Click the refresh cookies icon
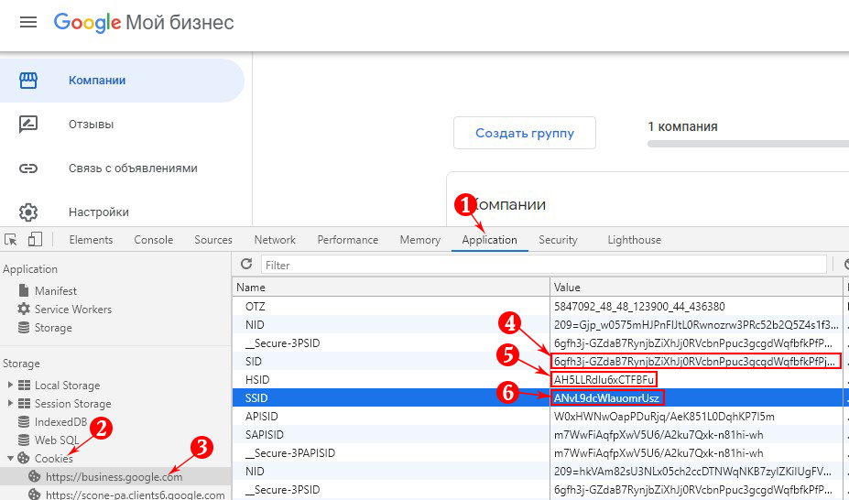 tap(246, 264)
